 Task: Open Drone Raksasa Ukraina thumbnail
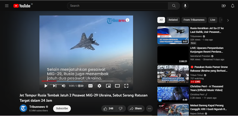(x=173, y=74)
